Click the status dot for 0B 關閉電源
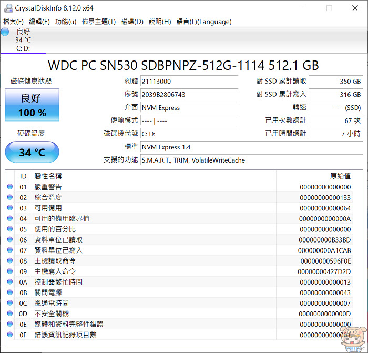This screenshot has width=368, height=353. 10,293
